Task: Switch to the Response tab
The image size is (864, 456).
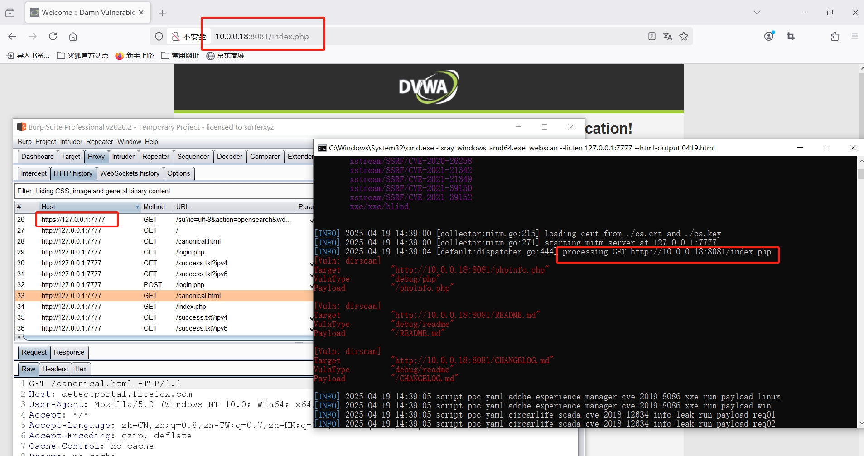Action: point(69,352)
